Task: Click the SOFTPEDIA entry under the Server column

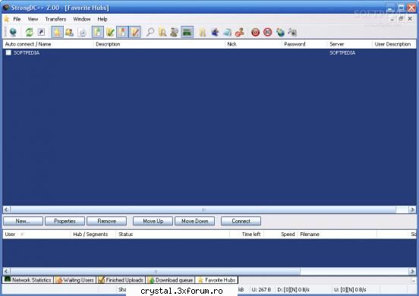Action: pyautogui.click(x=342, y=52)
